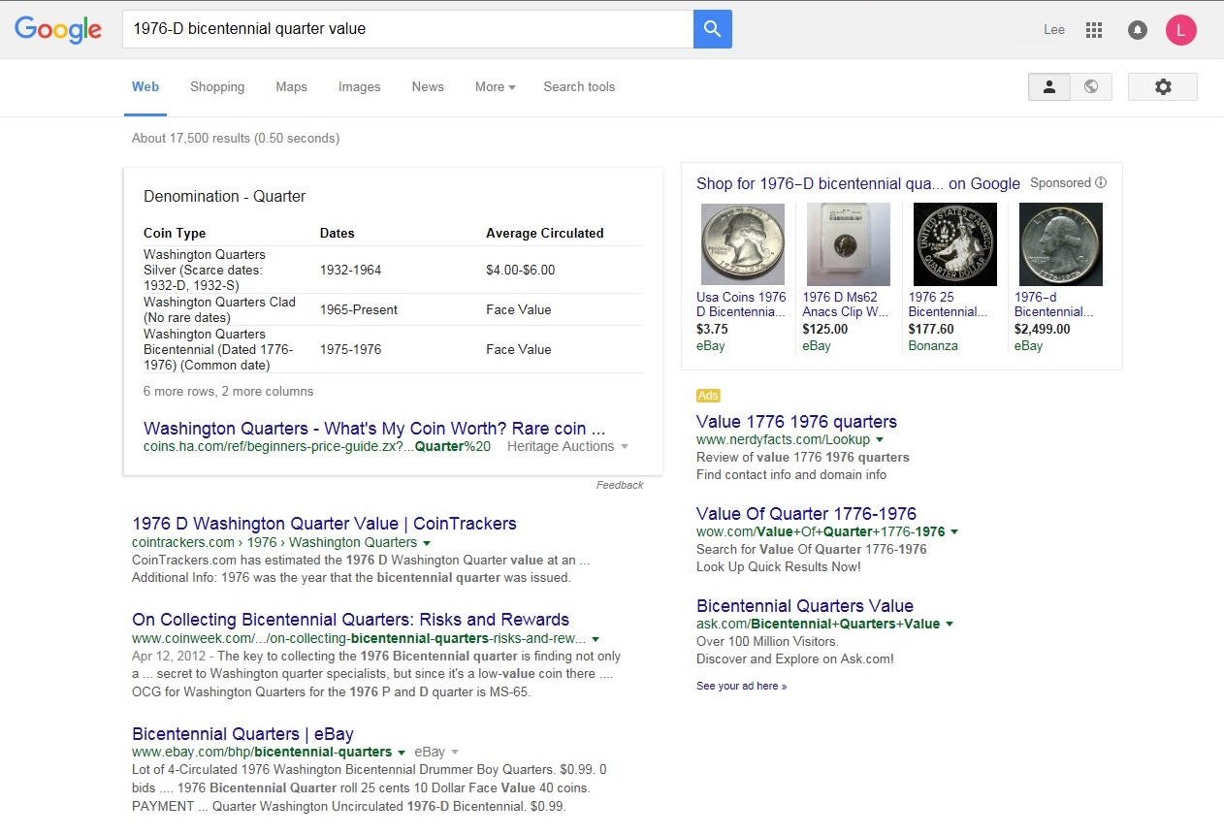The height and width of the screenshot is (835, 1224).
Task: Click the $4.00-$6.00 table value
Action: 521,270
